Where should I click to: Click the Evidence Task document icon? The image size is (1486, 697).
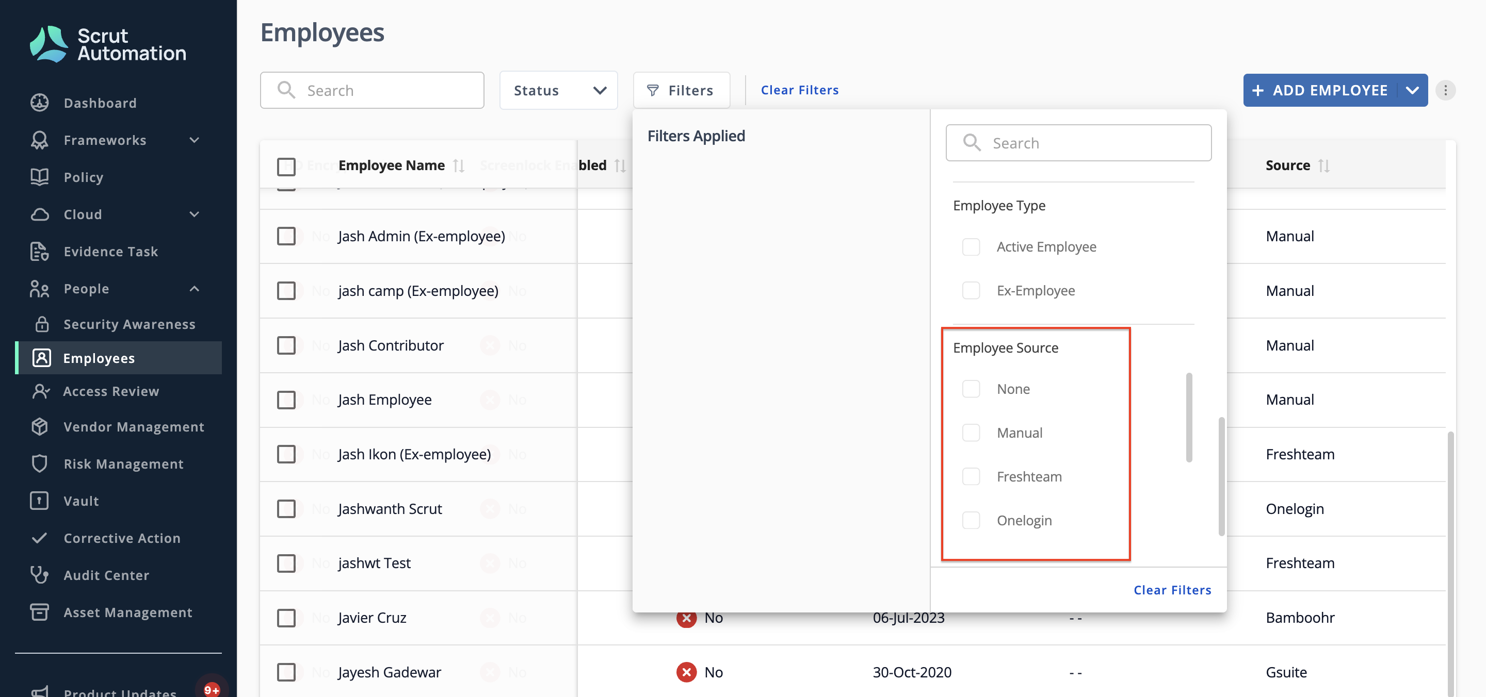point(40,252)
